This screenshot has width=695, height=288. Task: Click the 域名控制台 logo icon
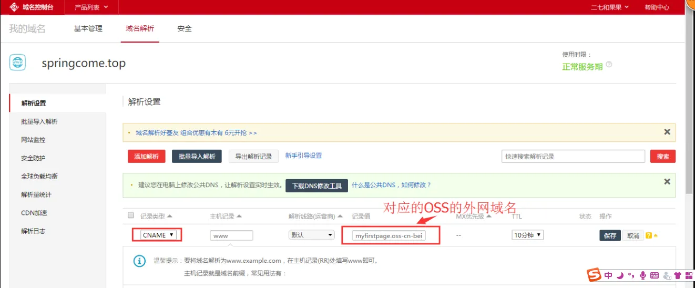click(14, 7)
